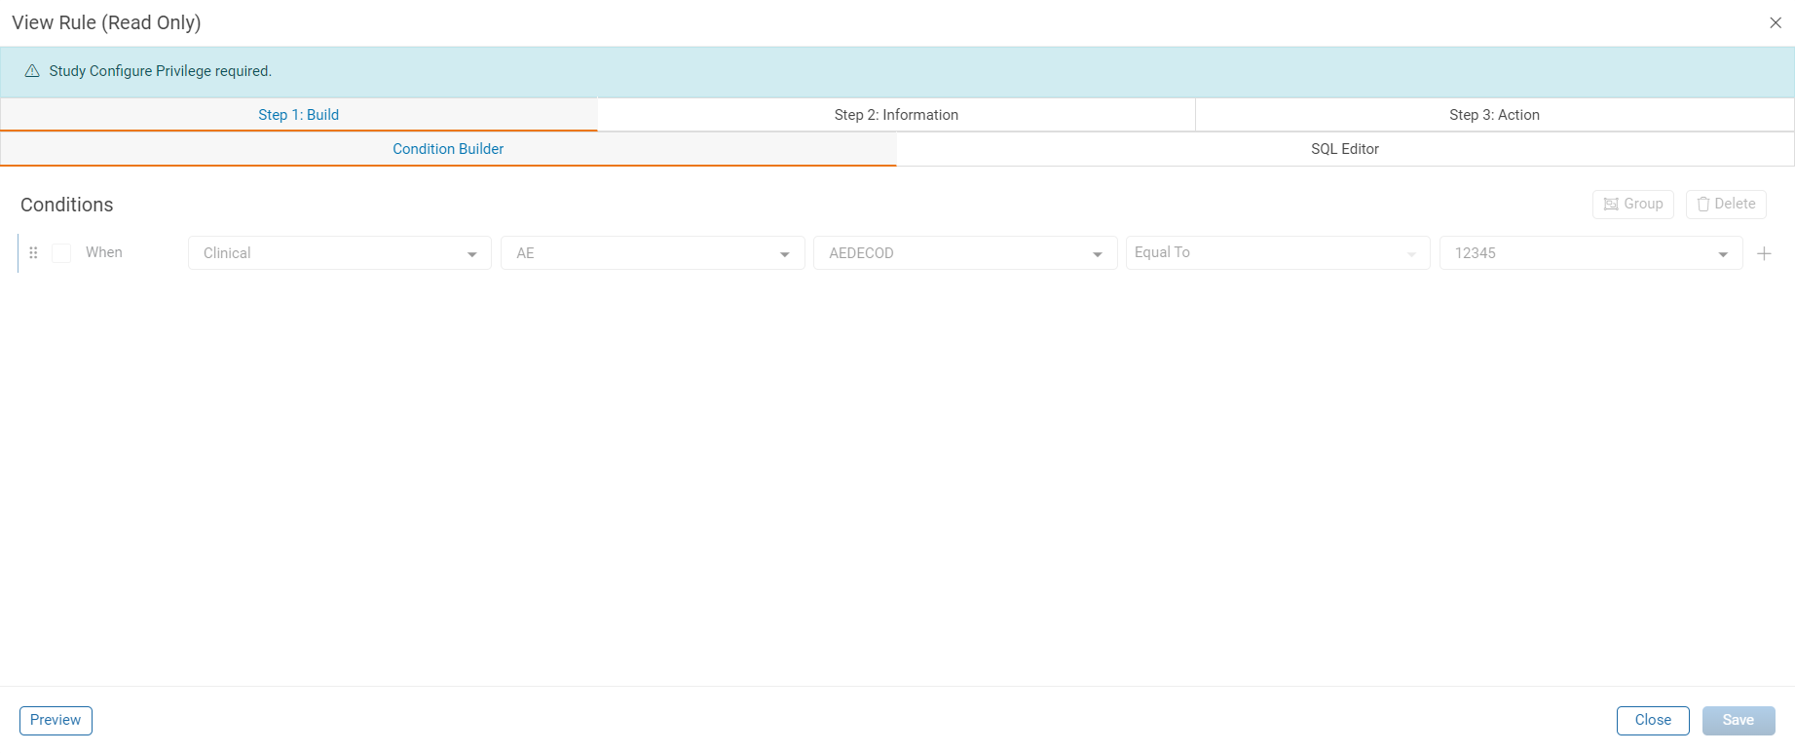Click the Save button

[x=1739, y=721]
